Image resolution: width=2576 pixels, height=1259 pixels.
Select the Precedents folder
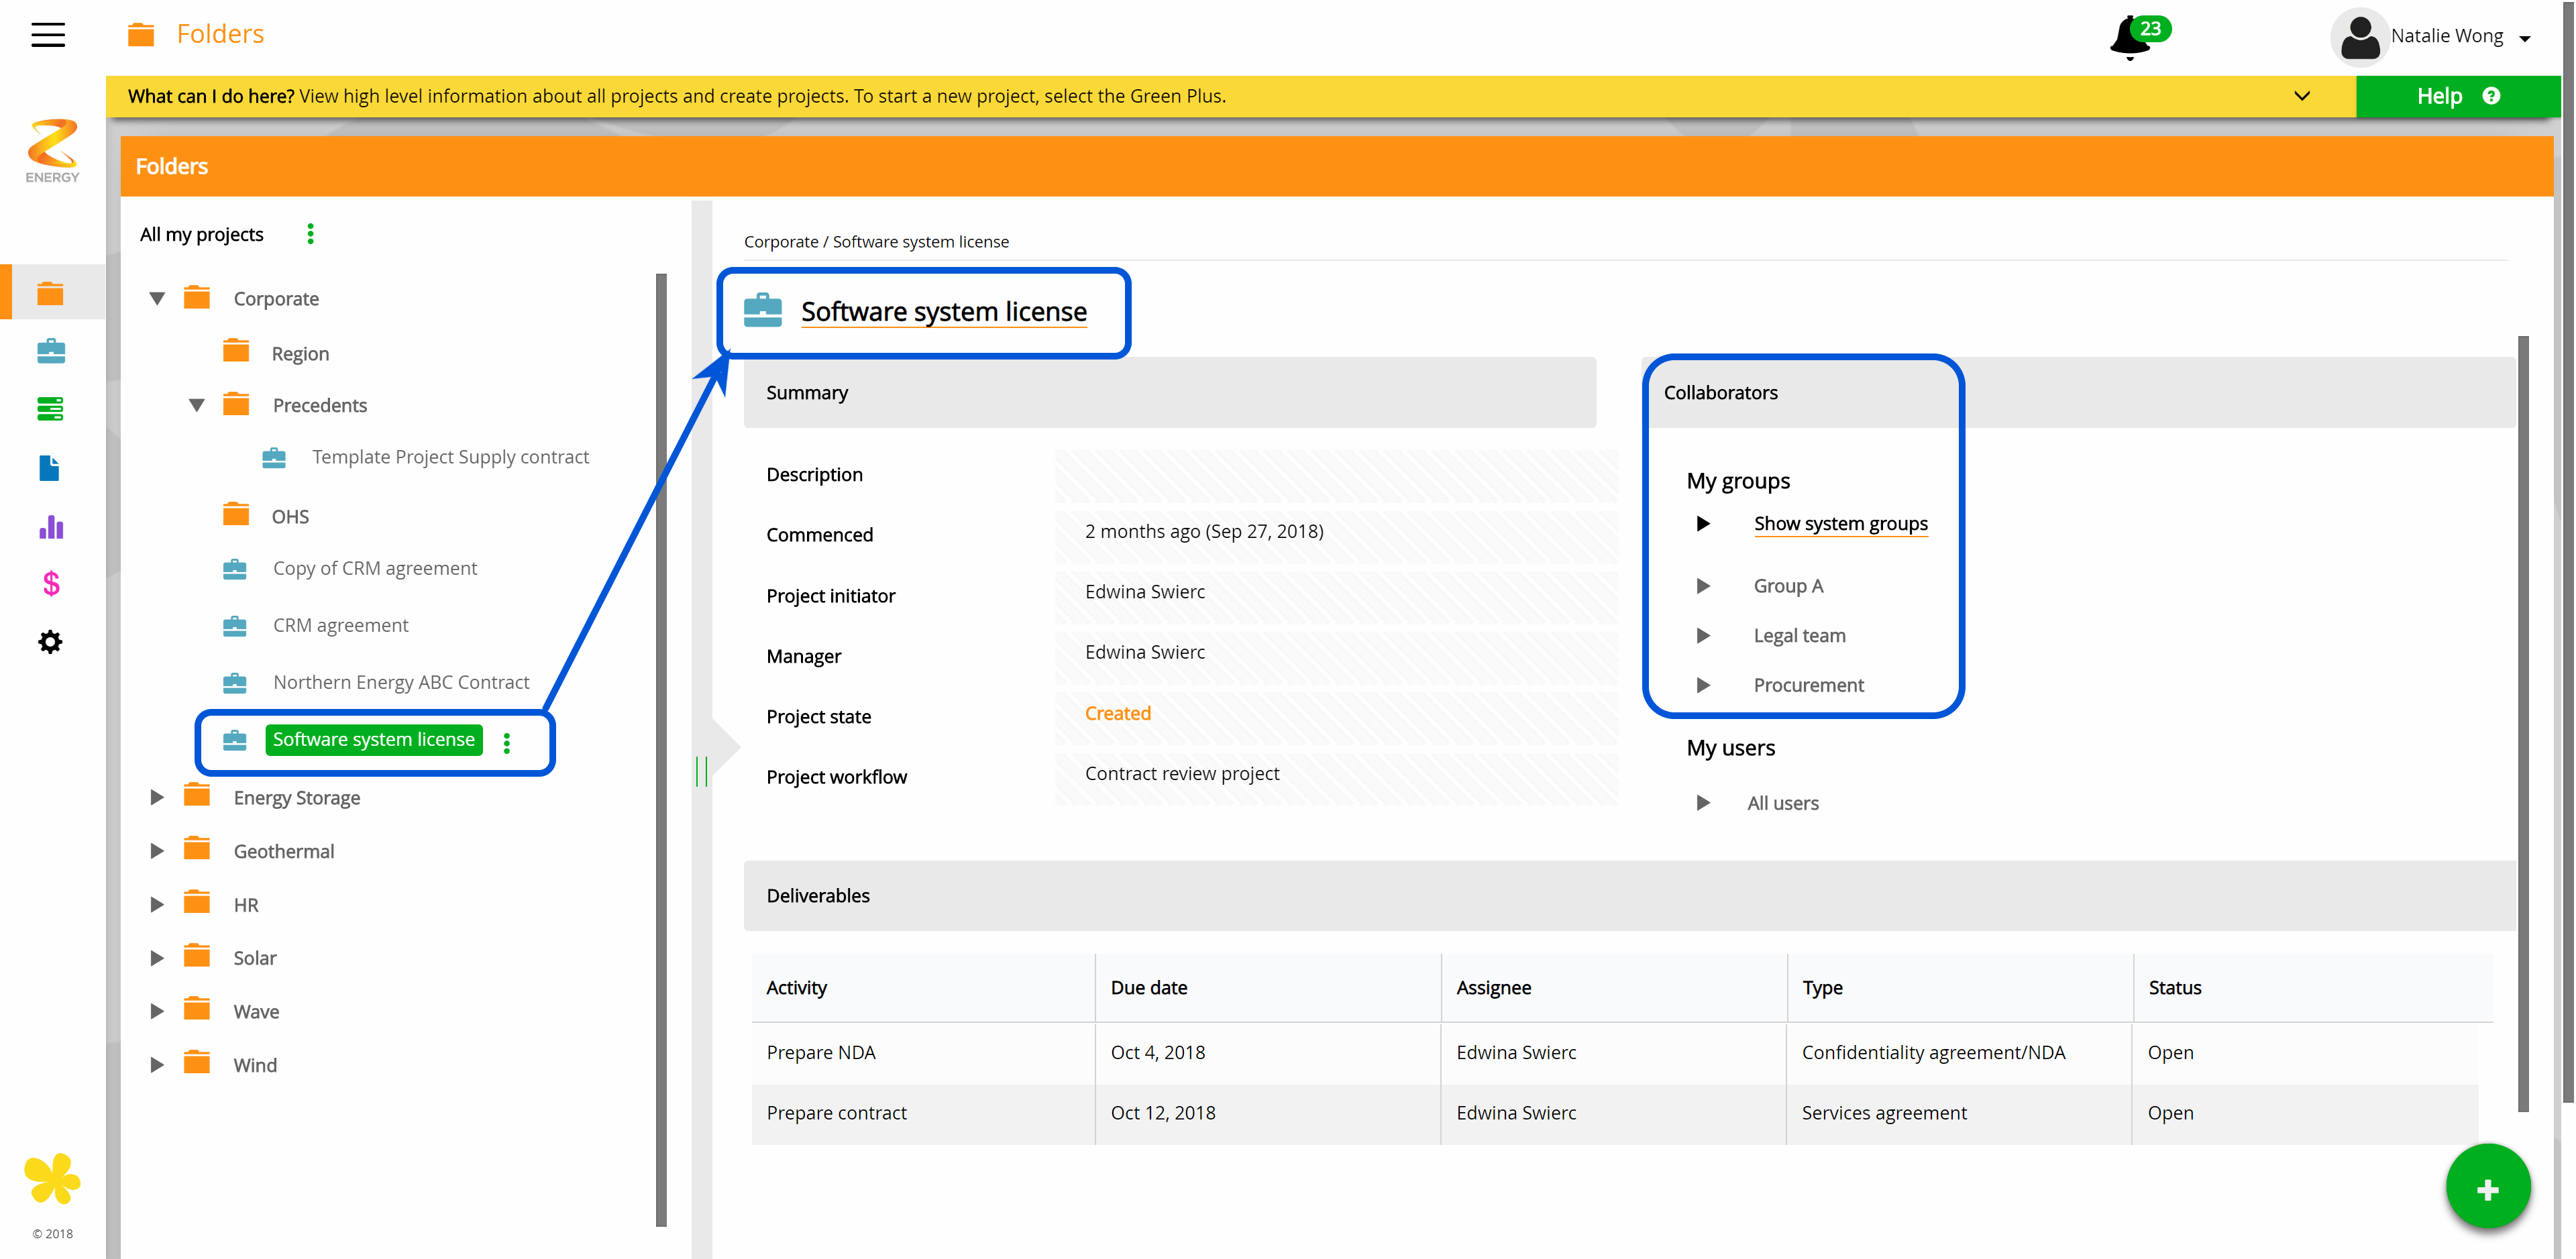click(320, 405)
